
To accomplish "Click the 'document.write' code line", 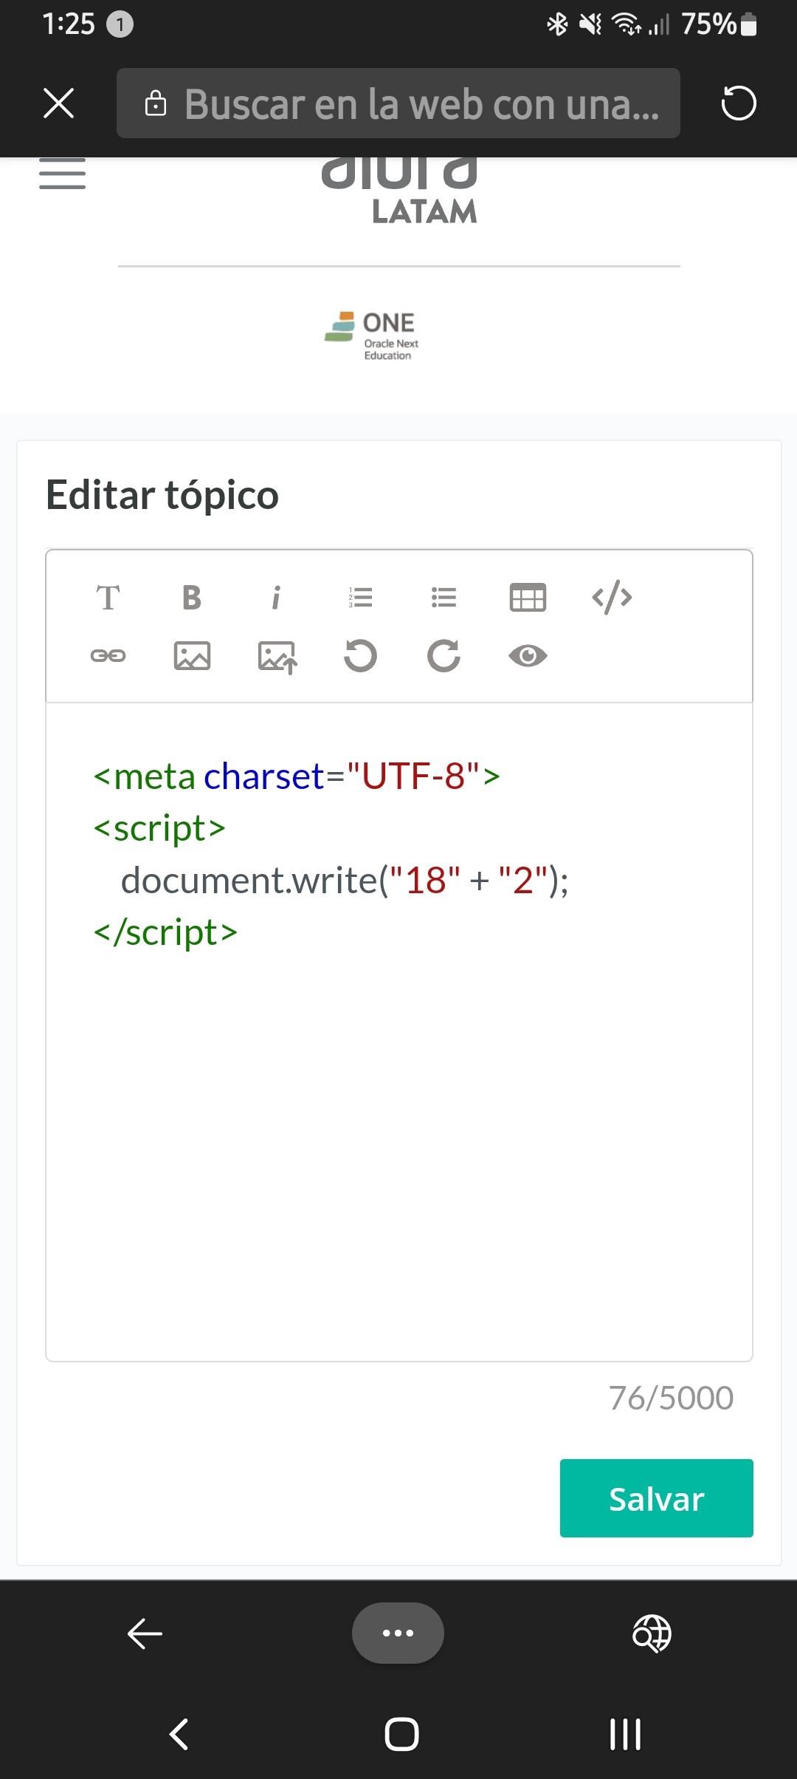I will [x=345, y=880].
